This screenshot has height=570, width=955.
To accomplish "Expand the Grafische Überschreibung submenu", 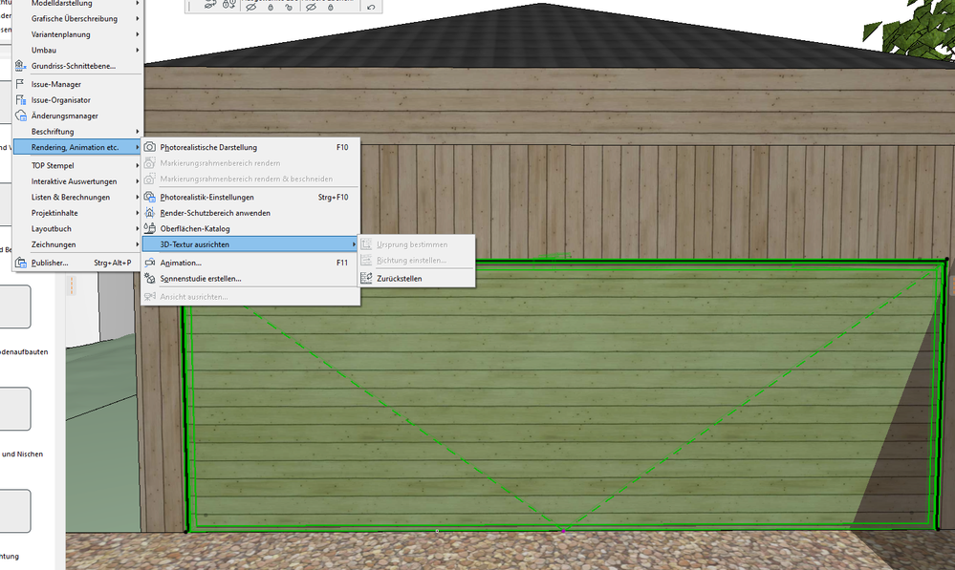I will click(78, 19).
